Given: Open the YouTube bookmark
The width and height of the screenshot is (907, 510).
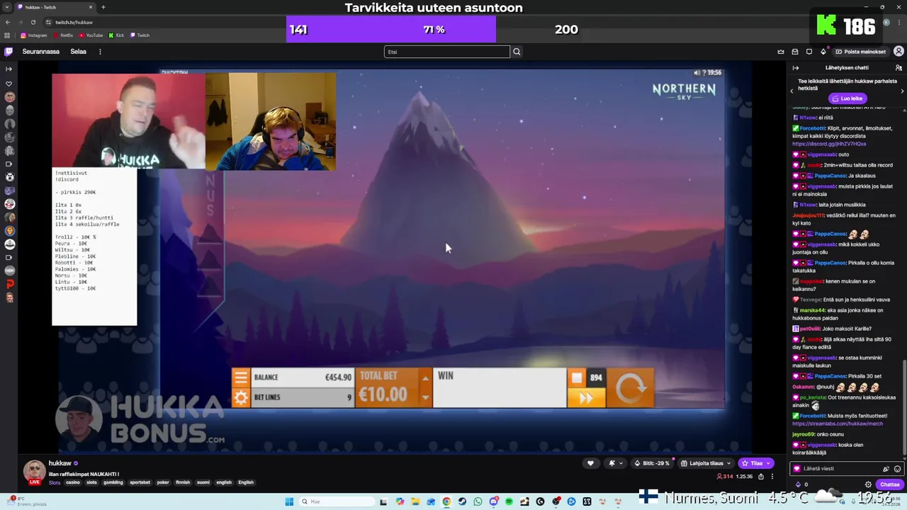Looking at the screenshot, I should [91, 35].
